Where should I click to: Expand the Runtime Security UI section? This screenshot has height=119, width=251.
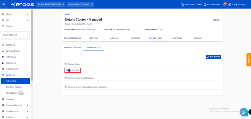tap(81, 78)
